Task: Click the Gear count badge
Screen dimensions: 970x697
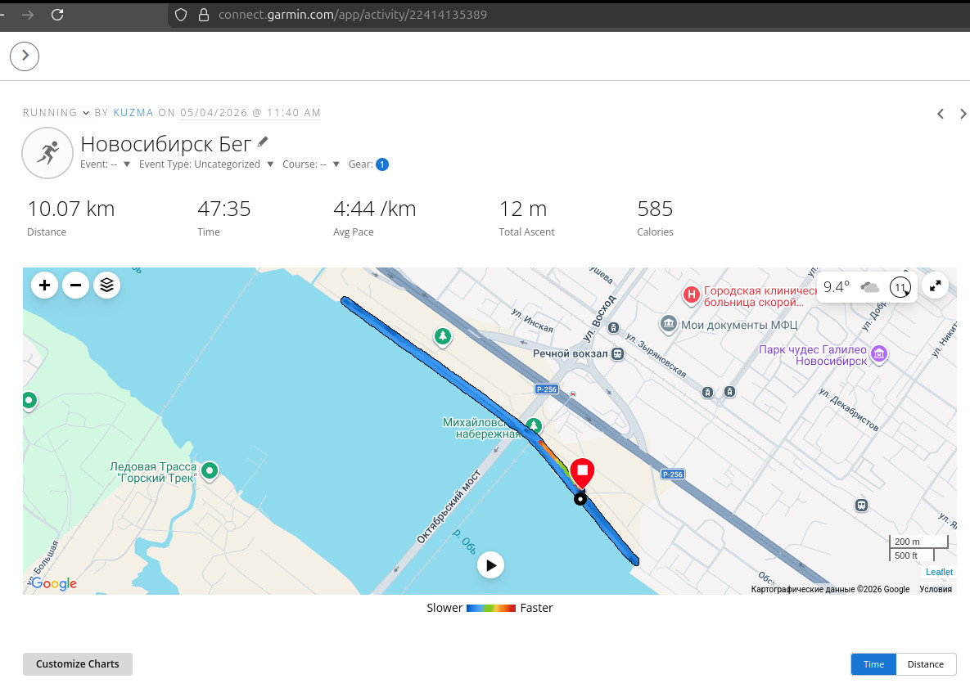Action: 382,164
